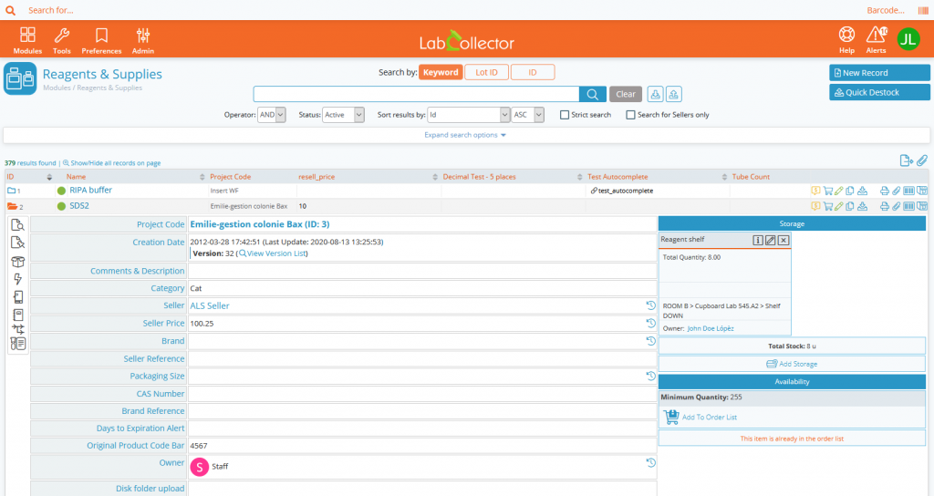Create a New Record
The width and height of the screenshot is (934, 496).
point(879,73)
